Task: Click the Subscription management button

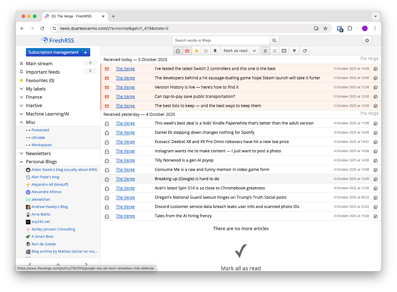Action: (53, 52)
